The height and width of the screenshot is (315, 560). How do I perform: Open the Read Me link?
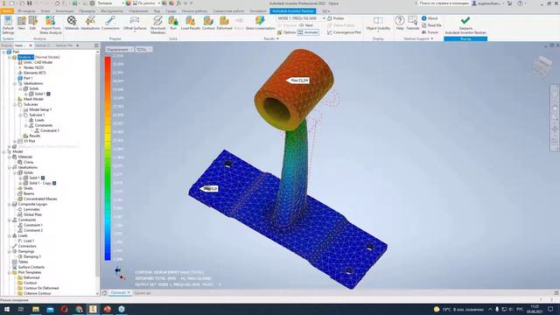(431, 25)
